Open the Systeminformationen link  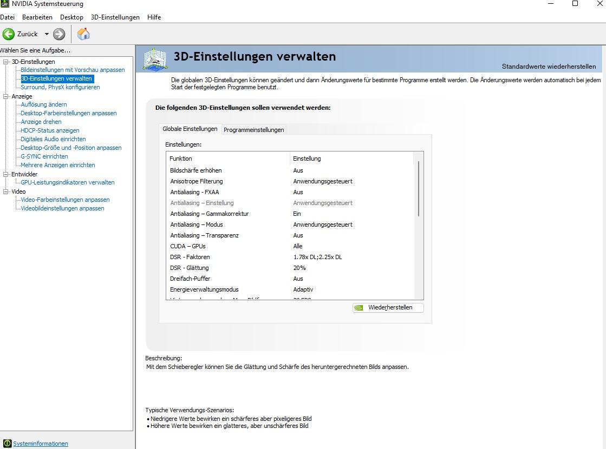41,444
